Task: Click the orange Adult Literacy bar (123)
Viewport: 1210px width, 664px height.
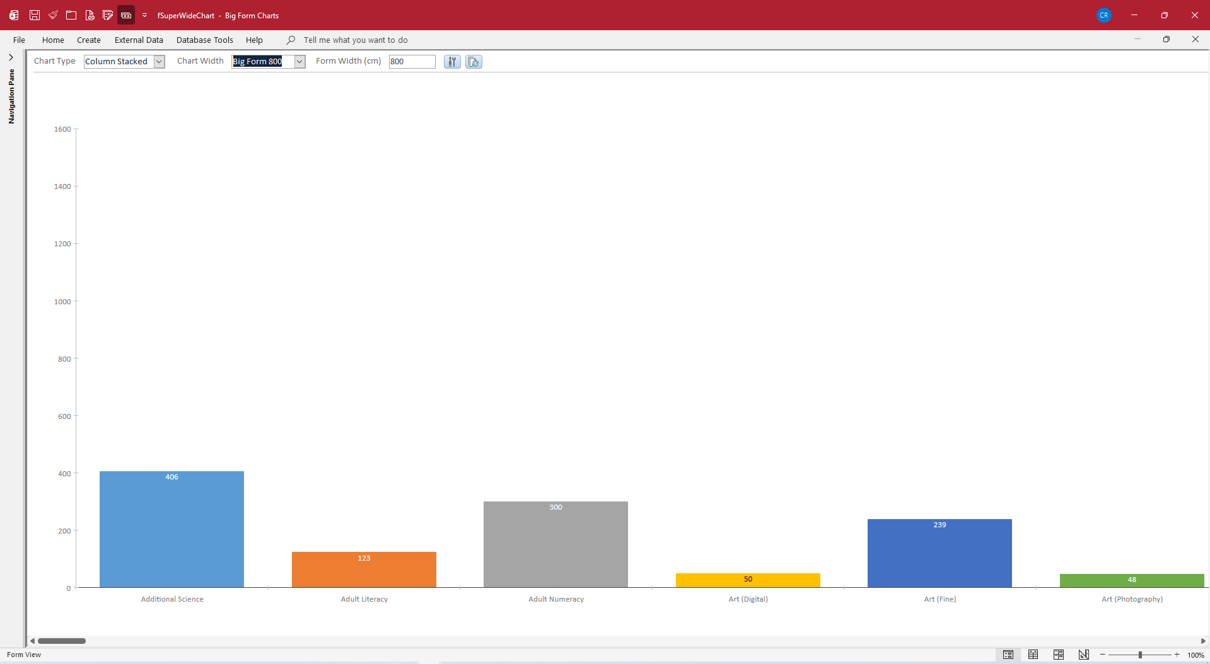Action: [x=364, y=570]
